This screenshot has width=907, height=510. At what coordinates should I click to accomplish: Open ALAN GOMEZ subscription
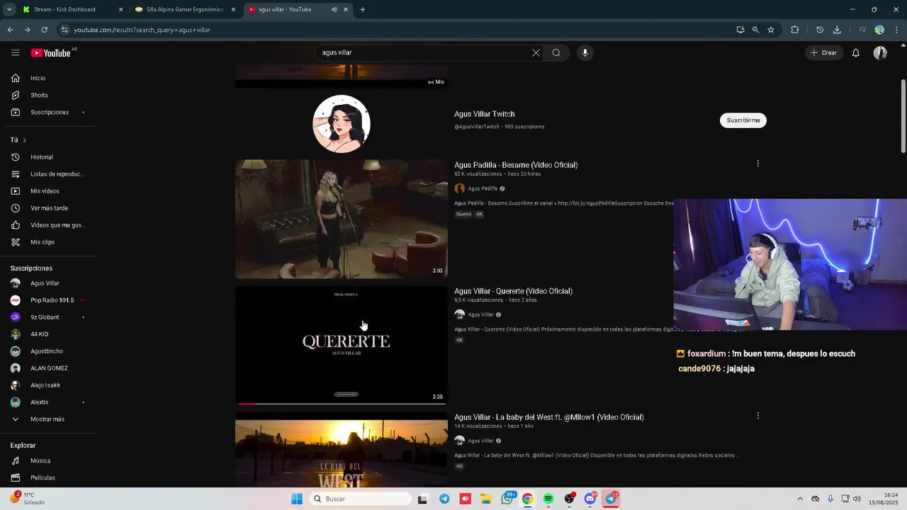click(x=48, y=368)
